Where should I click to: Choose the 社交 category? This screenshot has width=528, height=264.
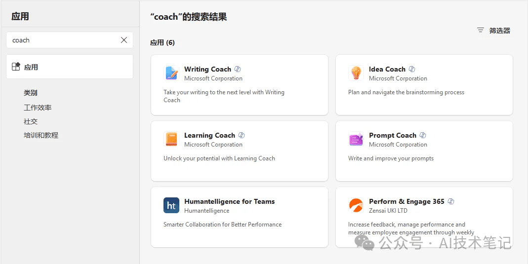31,122
